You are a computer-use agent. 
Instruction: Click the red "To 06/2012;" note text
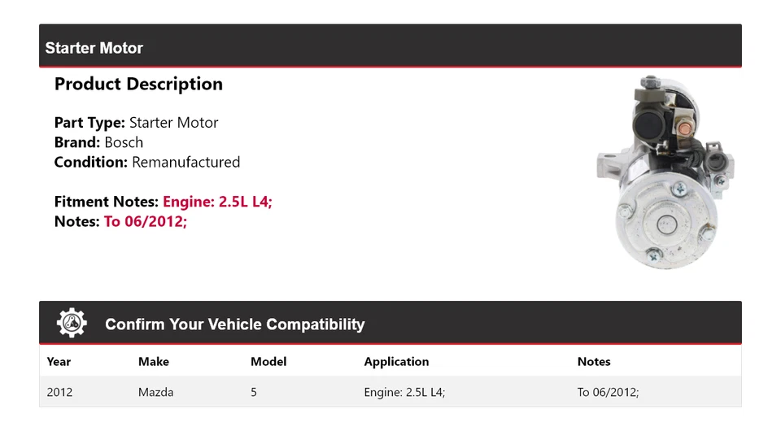click(145, 220)
